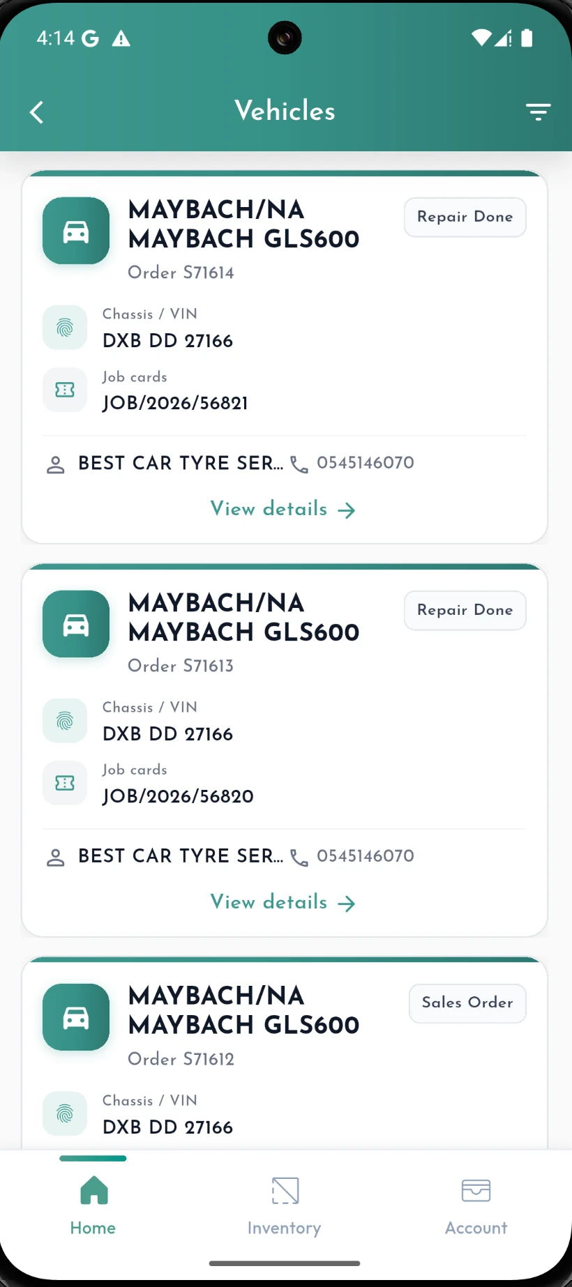The image size is (572, 1287).
Task: Go back using the header arrow
Action: tap(37, 112)
